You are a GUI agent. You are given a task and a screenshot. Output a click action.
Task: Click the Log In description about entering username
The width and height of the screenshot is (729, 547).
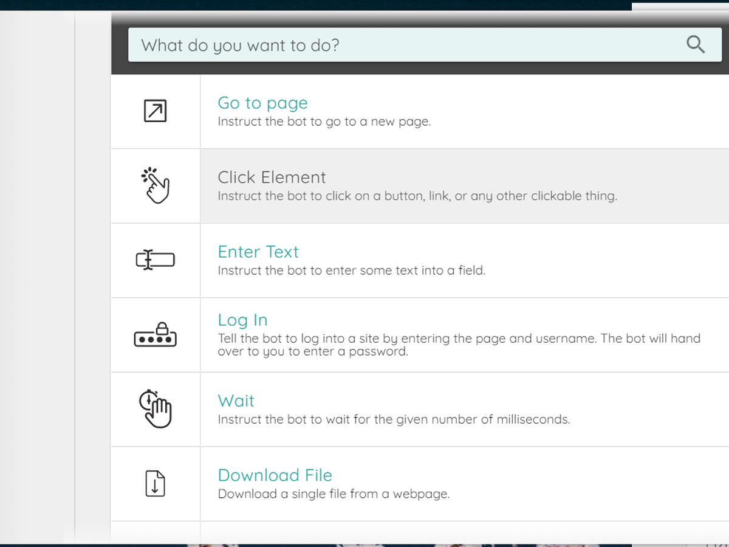[459, 345]
